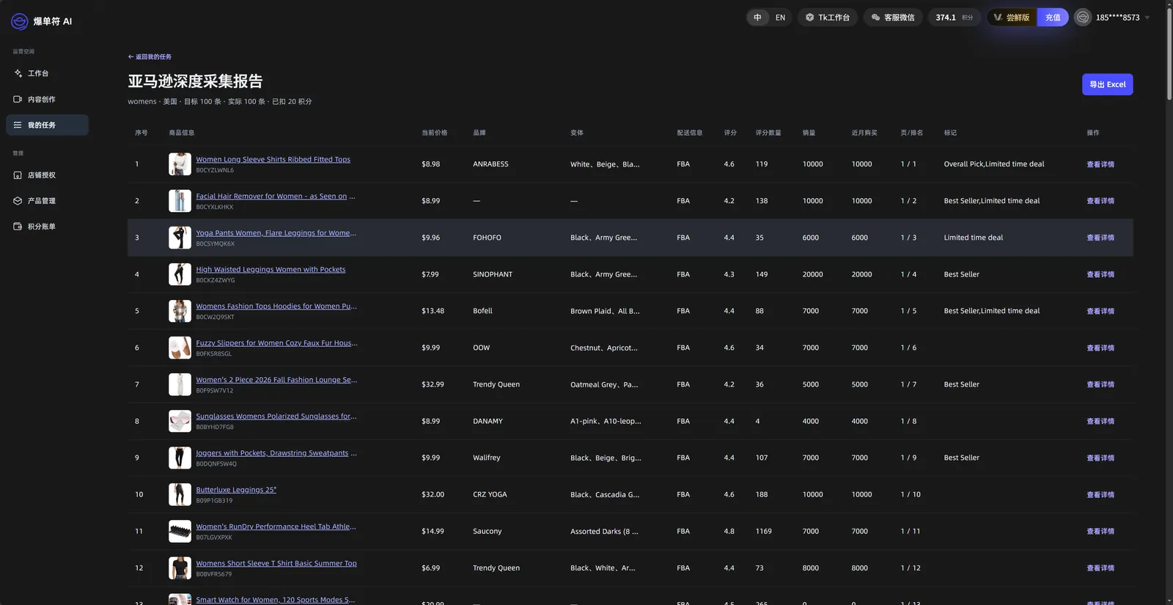
Task: Open Facial Hair Remover for Women link
Action: click(x=276, y=196)
